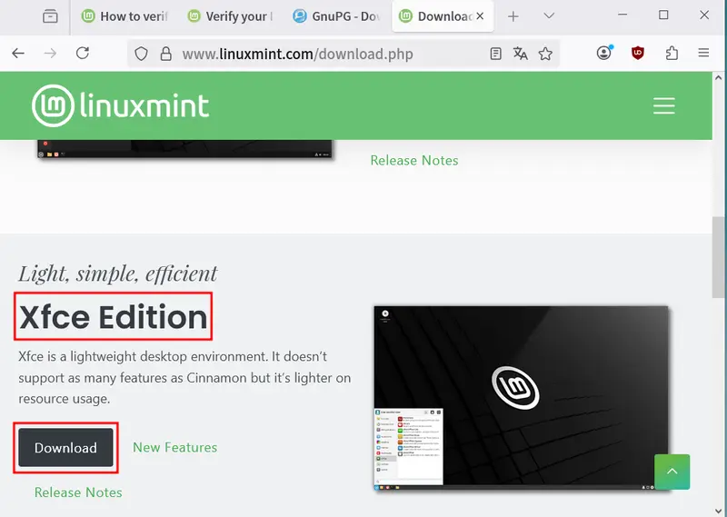
Task: Click the scrollbar up arrow
Action: tap(718, 78)
